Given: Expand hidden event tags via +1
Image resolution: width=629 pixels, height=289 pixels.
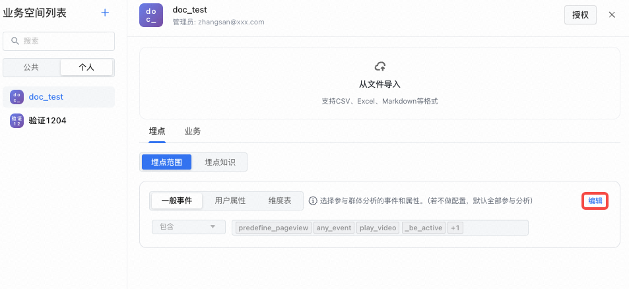Looking at the screenshot, I should [x=455, y=228].
